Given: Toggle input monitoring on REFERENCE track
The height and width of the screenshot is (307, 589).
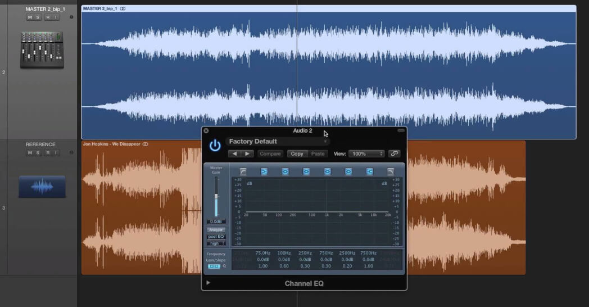Looking at the screenshot, I should (56, 153).
